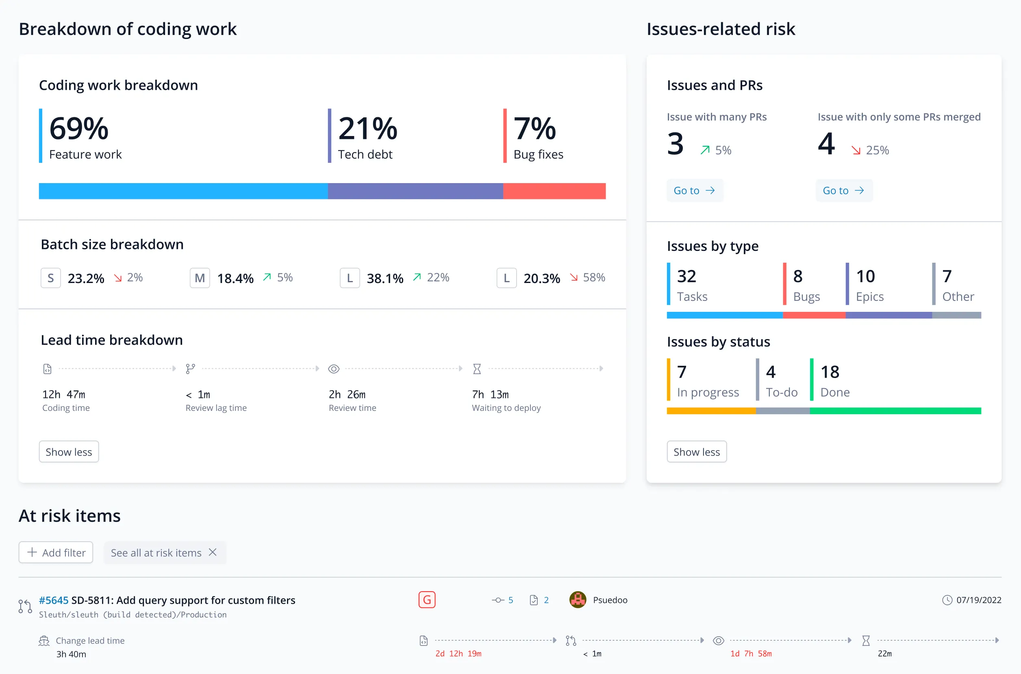Select the S batch size badge
1021x674 pixels.
50,278
